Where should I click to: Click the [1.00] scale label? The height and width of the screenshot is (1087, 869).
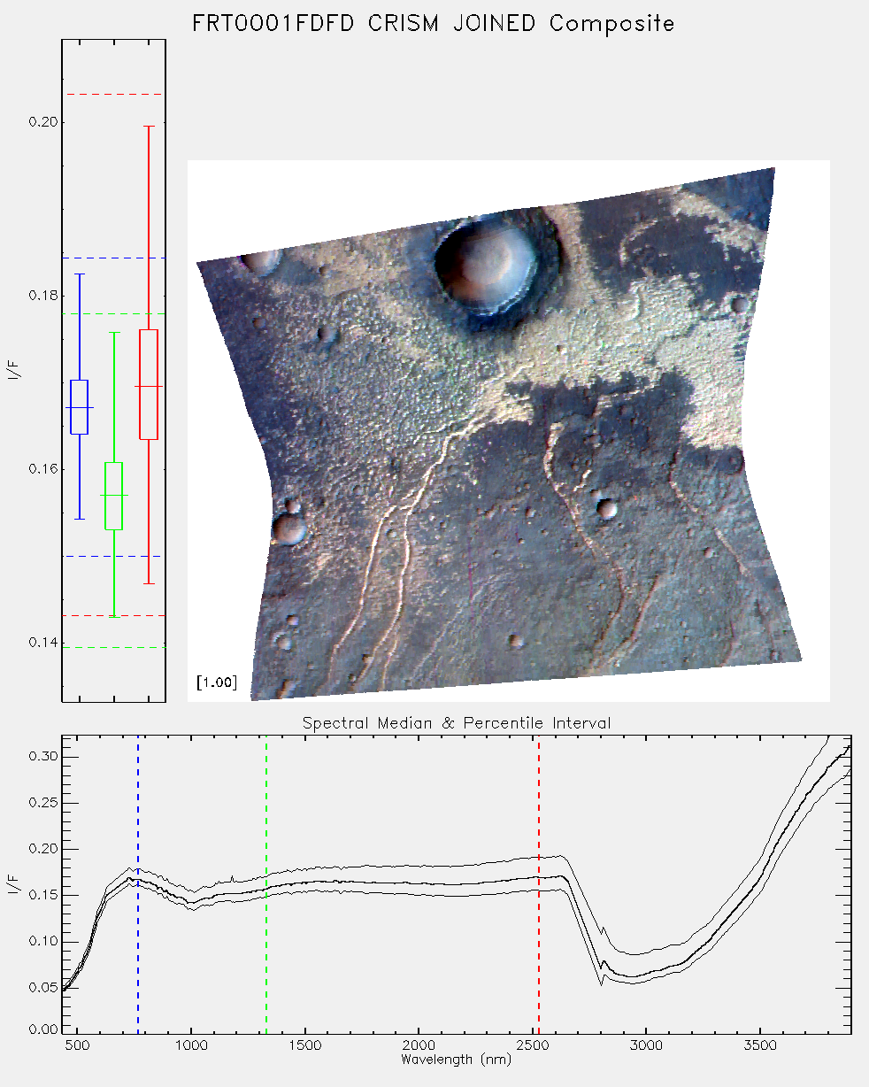pos(217,682)
